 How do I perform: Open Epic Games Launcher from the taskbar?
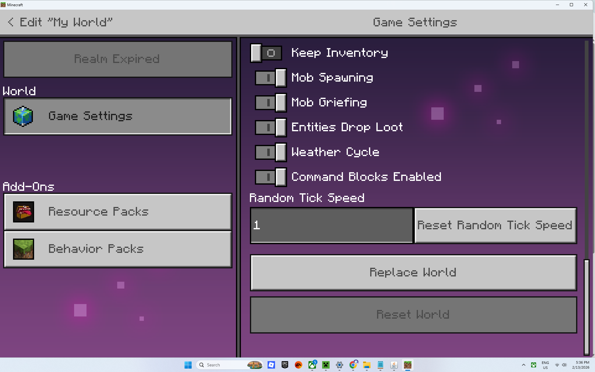point(285,365)
